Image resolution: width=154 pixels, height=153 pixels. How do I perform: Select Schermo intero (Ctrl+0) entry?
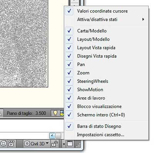[107, 115]
